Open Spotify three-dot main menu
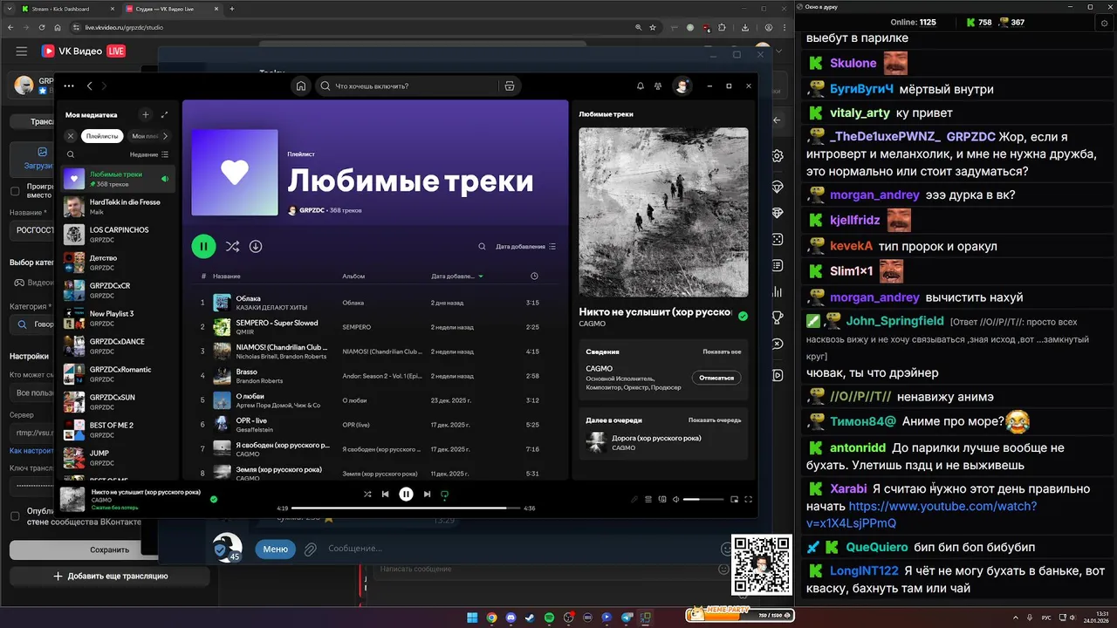The width and height of the screenshot is (1117, 628). [x=71, y=86]
